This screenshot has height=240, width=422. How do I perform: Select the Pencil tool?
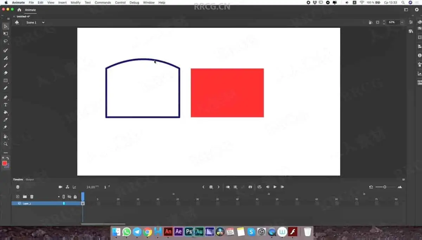(x=6, y=88)
